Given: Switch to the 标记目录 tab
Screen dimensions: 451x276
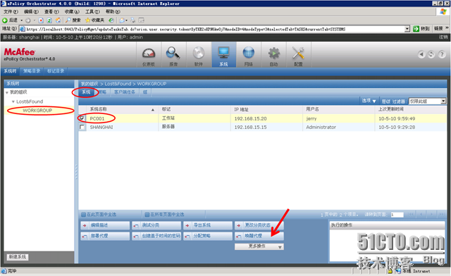Looking at the screenshot, I should click(56, 71).
